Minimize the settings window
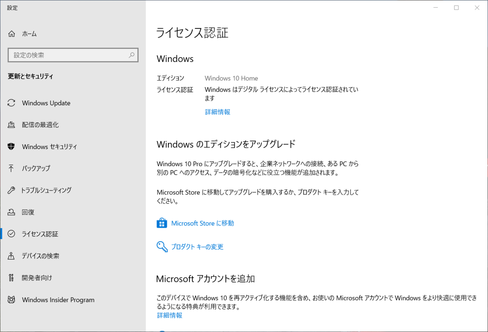Viewport: 488px width, 332px height. point(436,8)
